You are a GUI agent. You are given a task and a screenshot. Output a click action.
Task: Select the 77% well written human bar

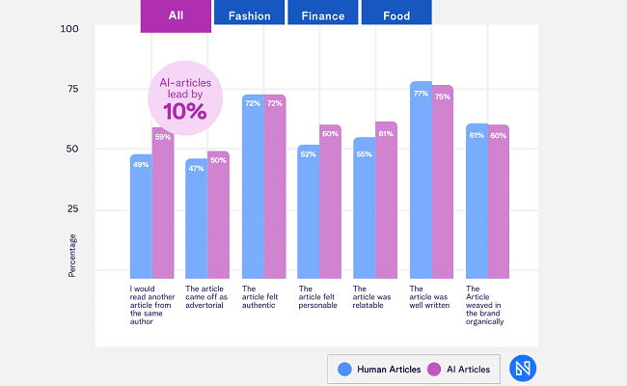[x=421, y=180]
